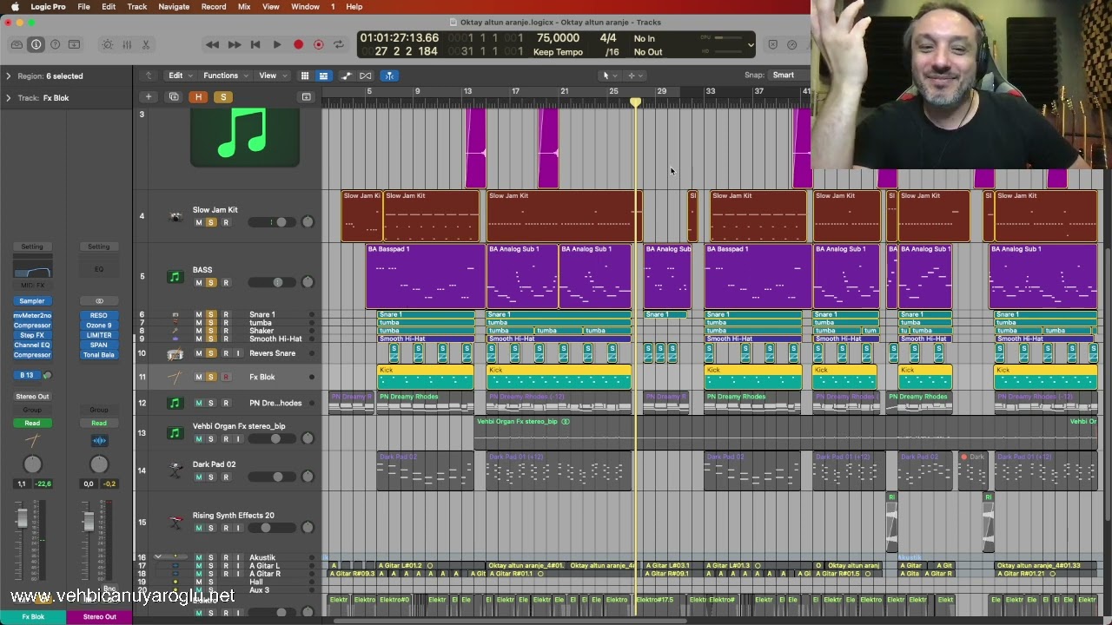
Task: Start playback with the Play button
Action: click(276, 44)
